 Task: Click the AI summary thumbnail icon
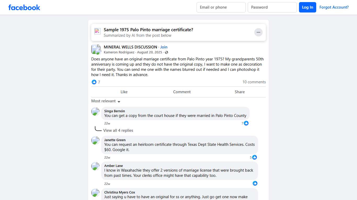click(x=97, y=31)
